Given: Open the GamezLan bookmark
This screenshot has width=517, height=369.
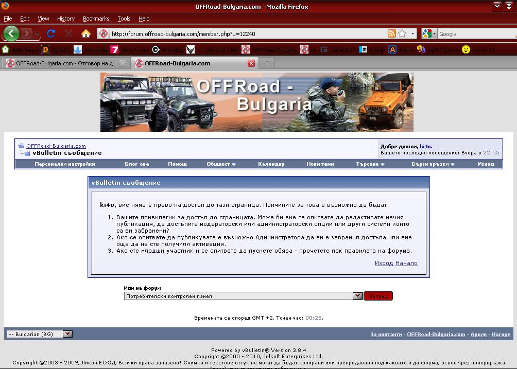Looking at the screenshot, I should 338,50.
